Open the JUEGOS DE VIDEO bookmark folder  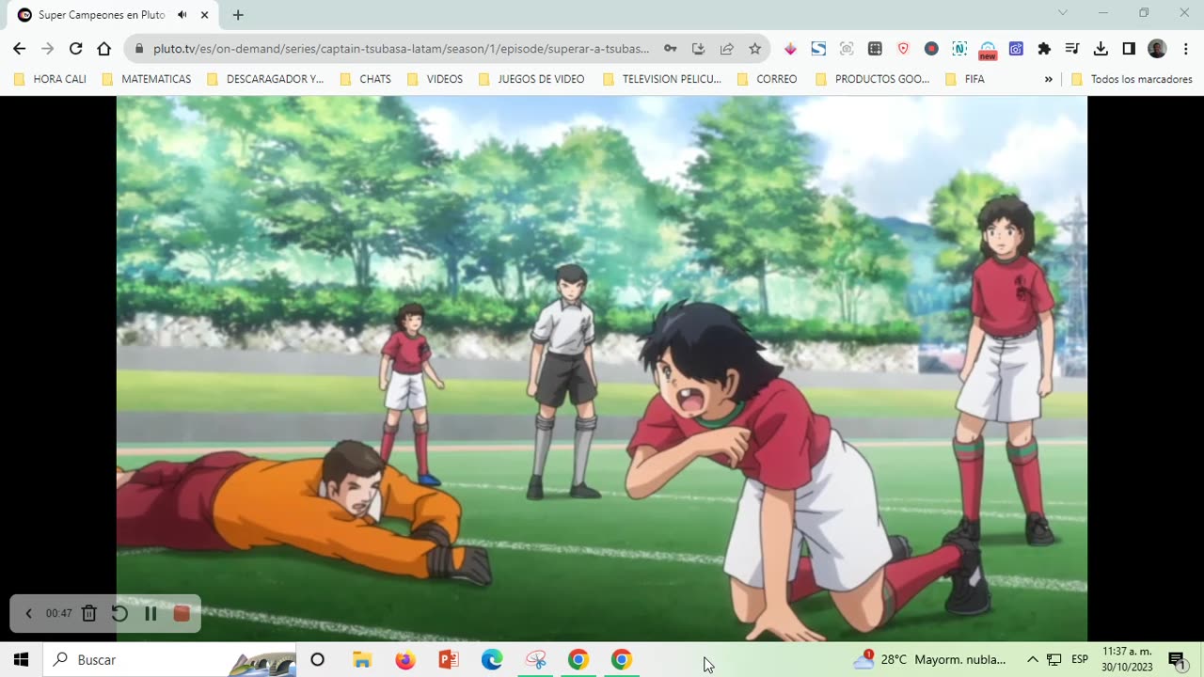[x=531, y=79]
